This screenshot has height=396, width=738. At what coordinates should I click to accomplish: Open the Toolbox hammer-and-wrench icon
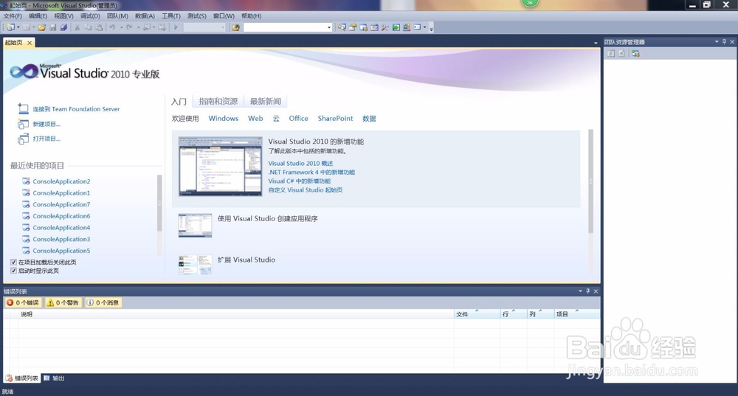[385, 27]
